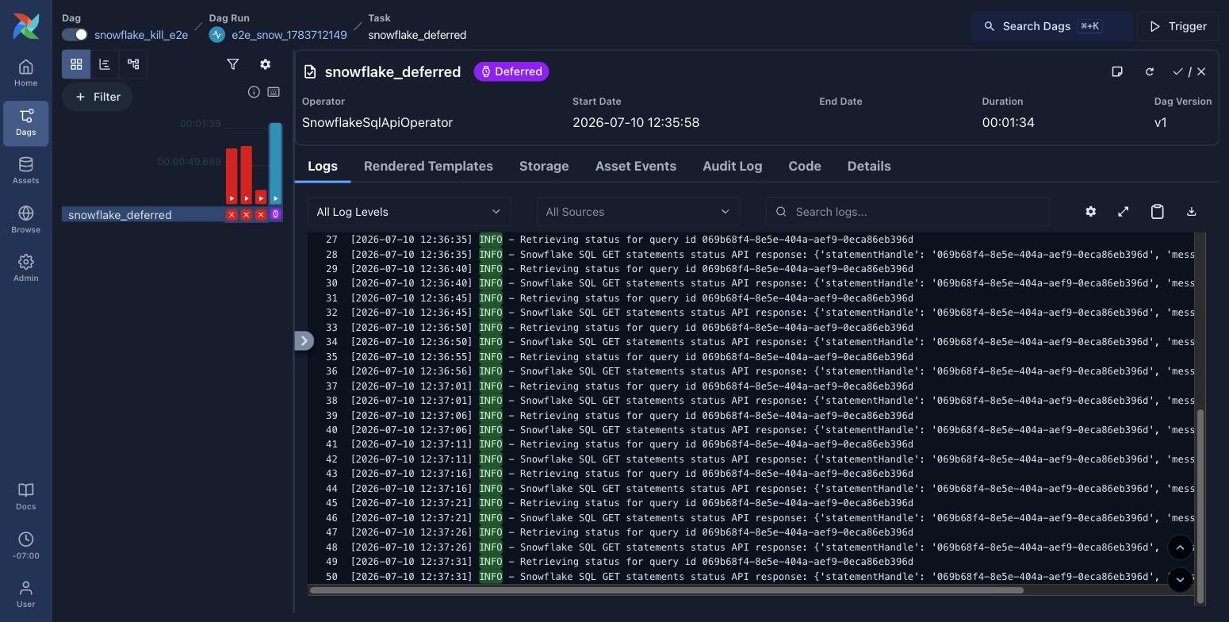Image resolution: width=1229 pixels, height=622 pixels.
Task: Click the third failed task instance box
Action: [x=261, y=214]
